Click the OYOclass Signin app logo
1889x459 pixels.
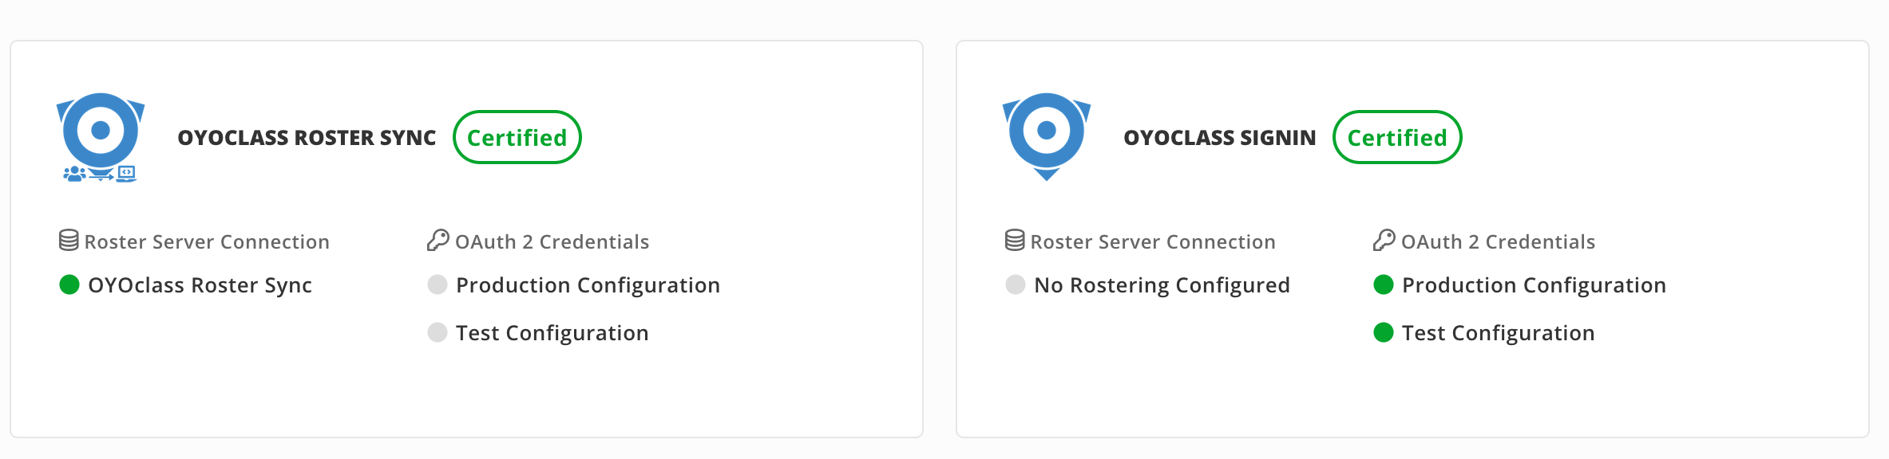1046,135
